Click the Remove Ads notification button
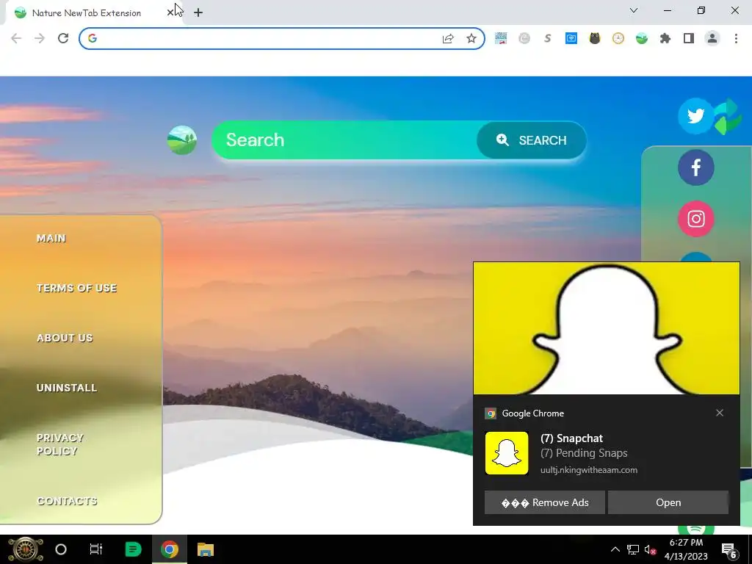Image resolution: width=752 pixels, height=564 pixels. (544, 502)
